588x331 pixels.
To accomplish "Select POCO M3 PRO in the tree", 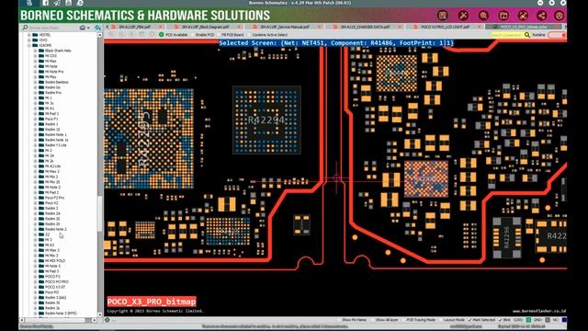I will 57,281.
